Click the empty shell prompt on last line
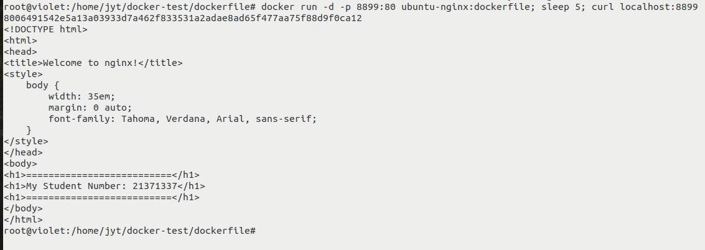Image resolution: width=705 pixels, height=250 pixels. 129,231
